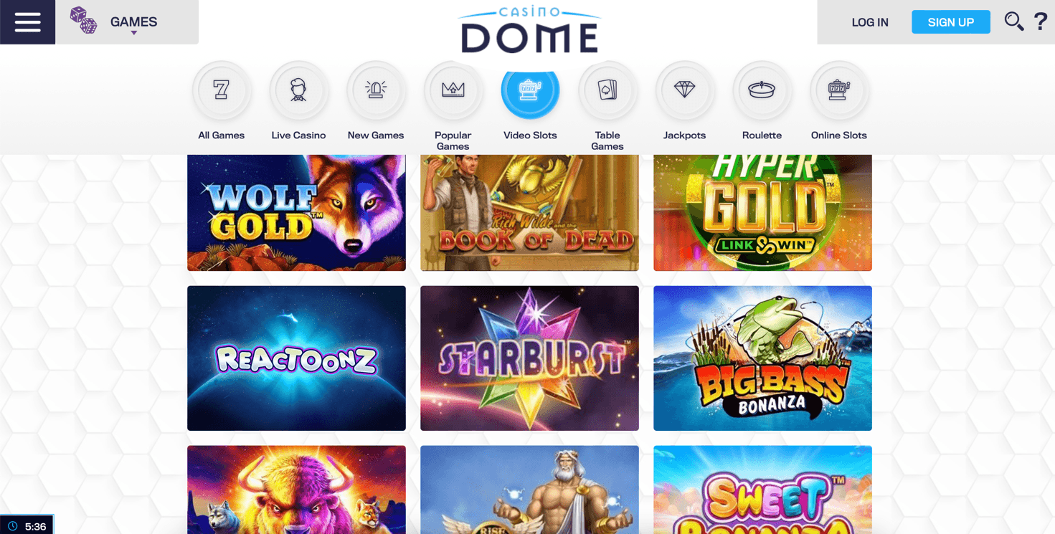Go to the Casino Dome home logo
Image resolution: width=1055 pixels, height=534 pixels.
coord(529,30)
